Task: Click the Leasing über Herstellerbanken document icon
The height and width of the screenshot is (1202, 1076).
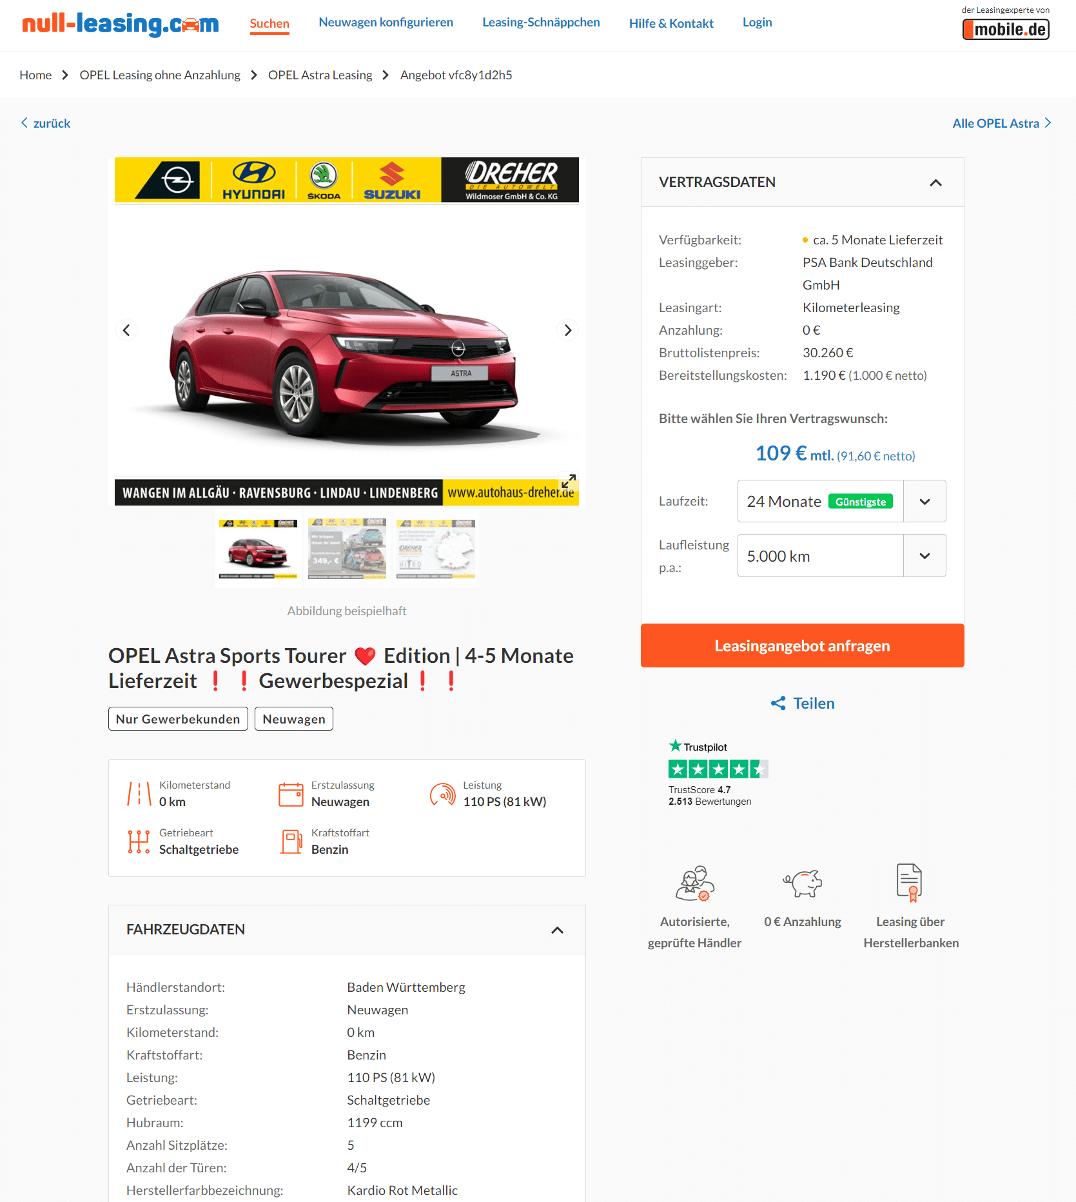Action: tap(910, 882)
